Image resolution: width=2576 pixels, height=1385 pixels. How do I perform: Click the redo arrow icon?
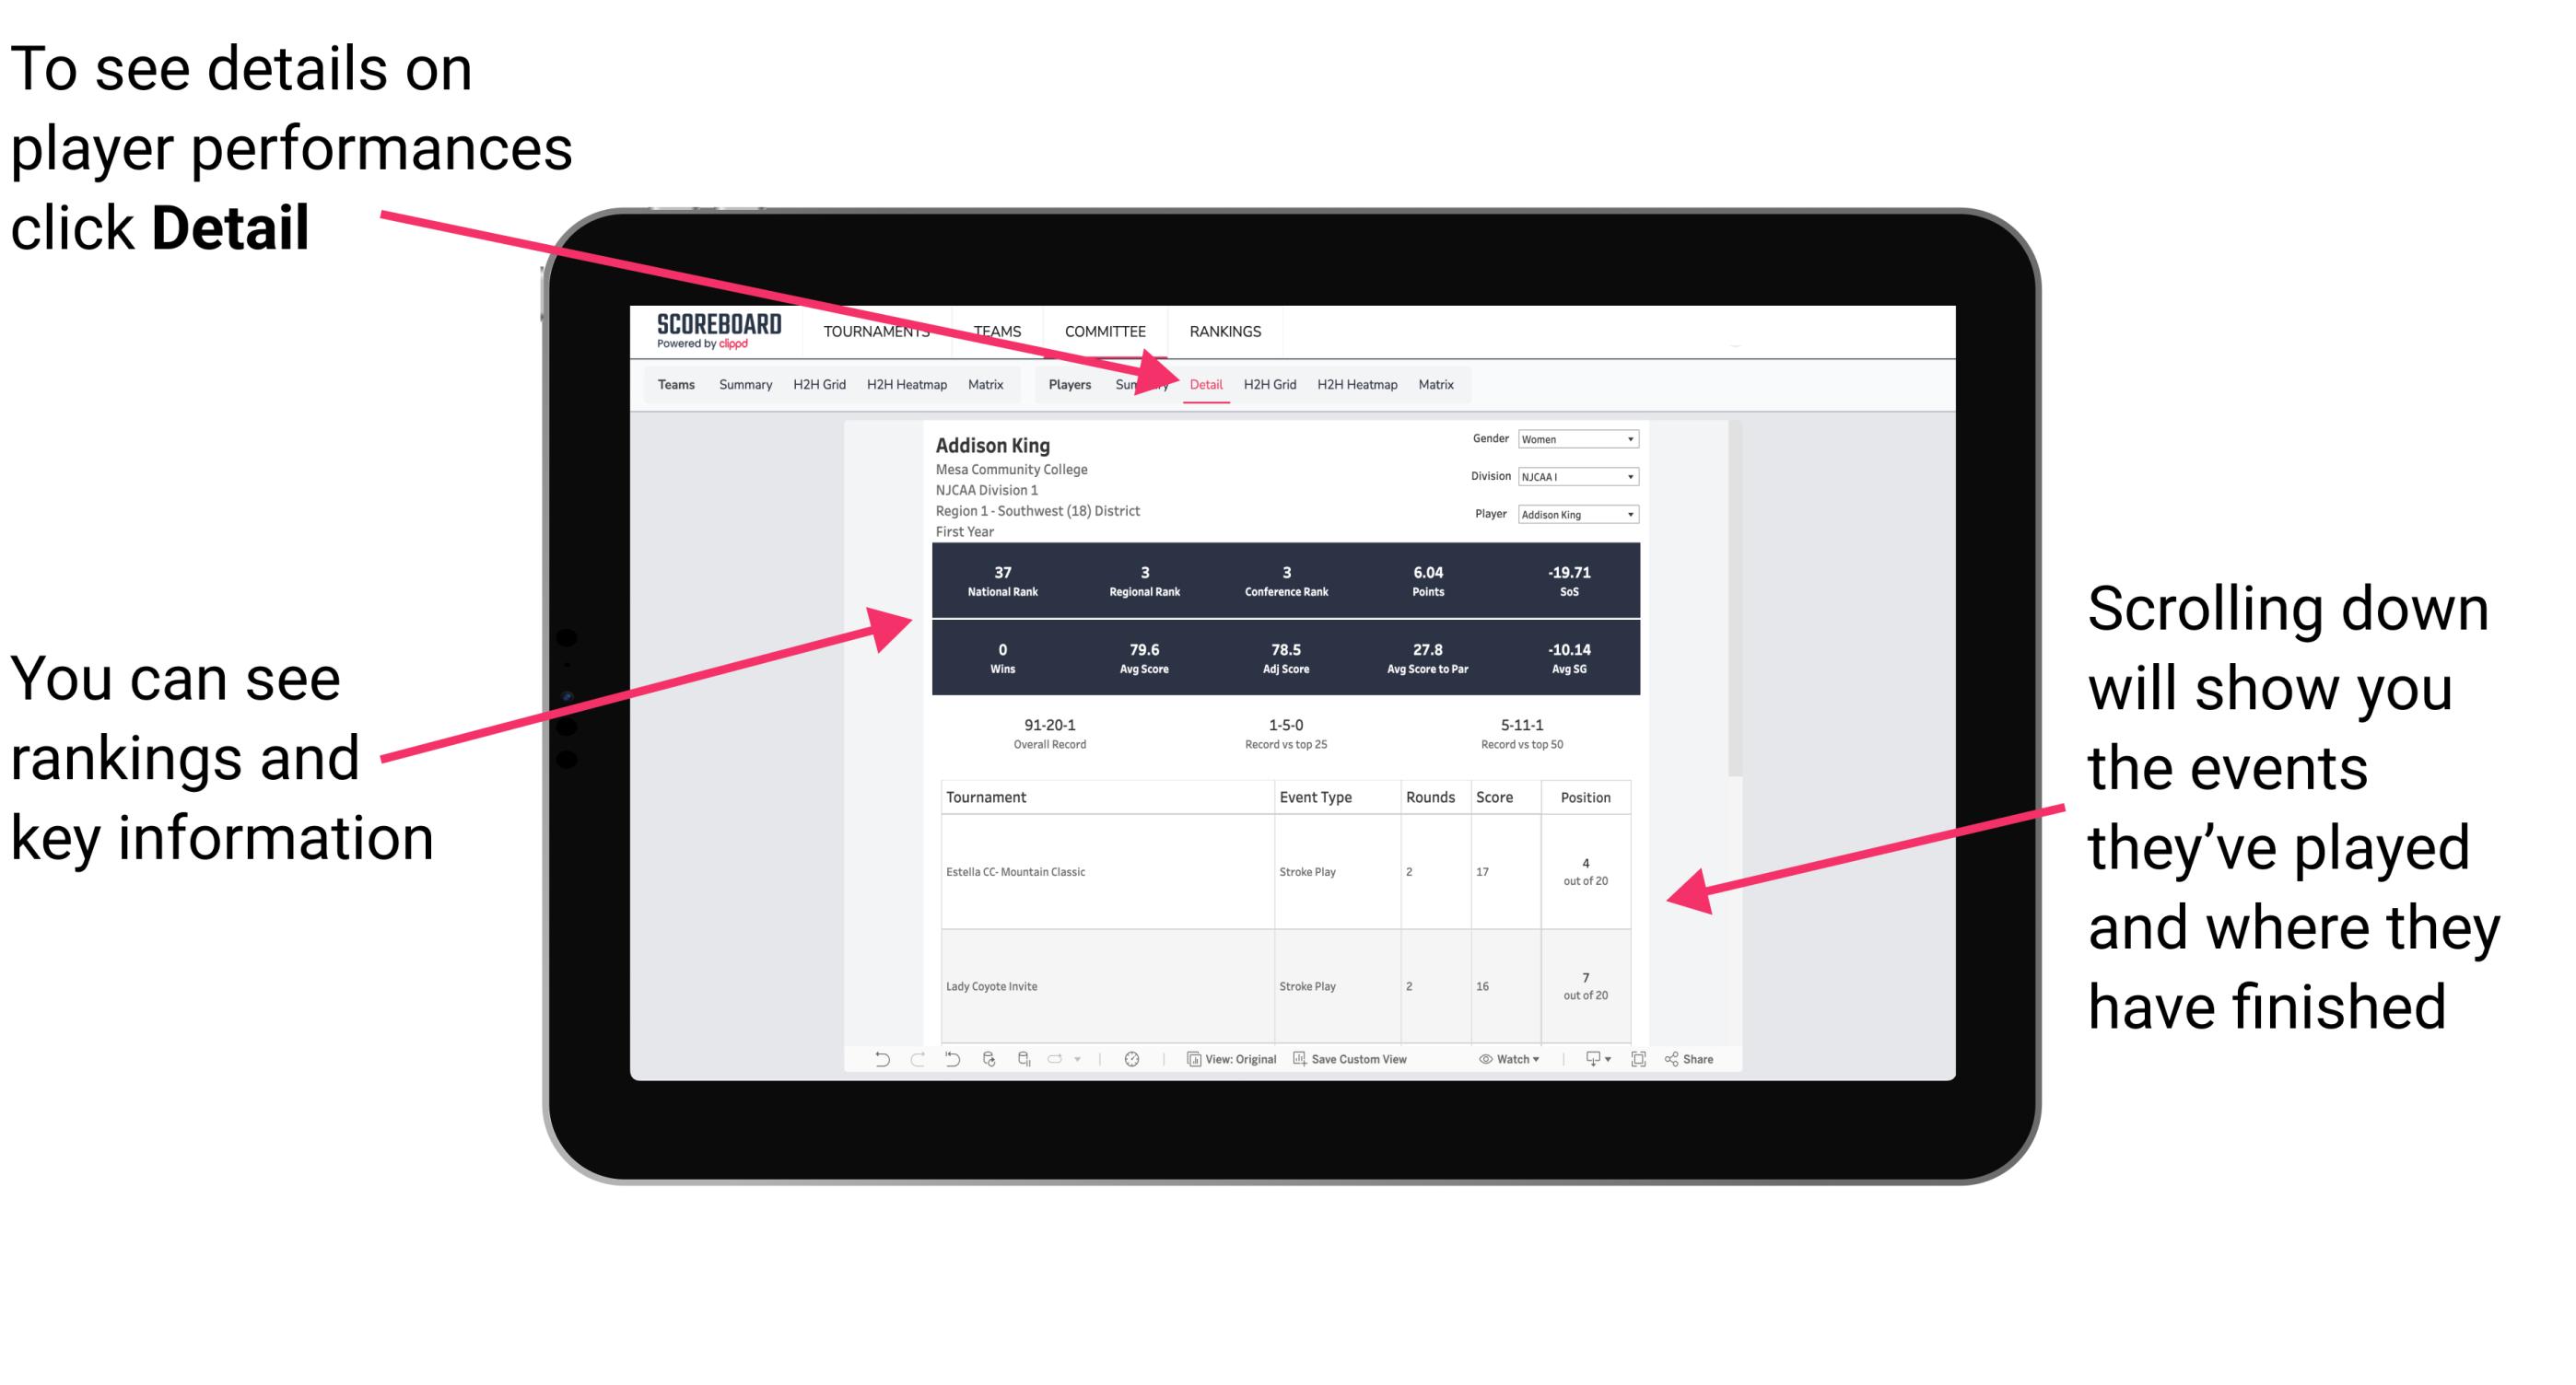[x=904, y=1071]
